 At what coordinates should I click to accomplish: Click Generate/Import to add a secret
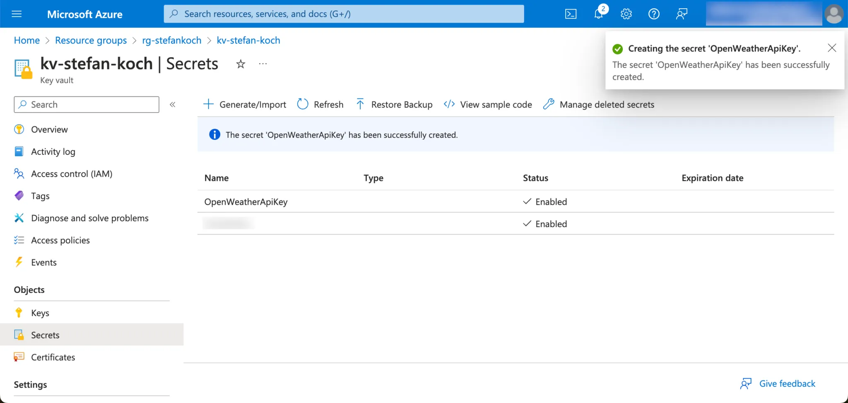(245, 105)
